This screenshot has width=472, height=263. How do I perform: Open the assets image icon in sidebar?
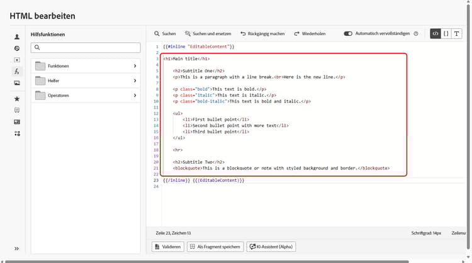coord(17,82)
